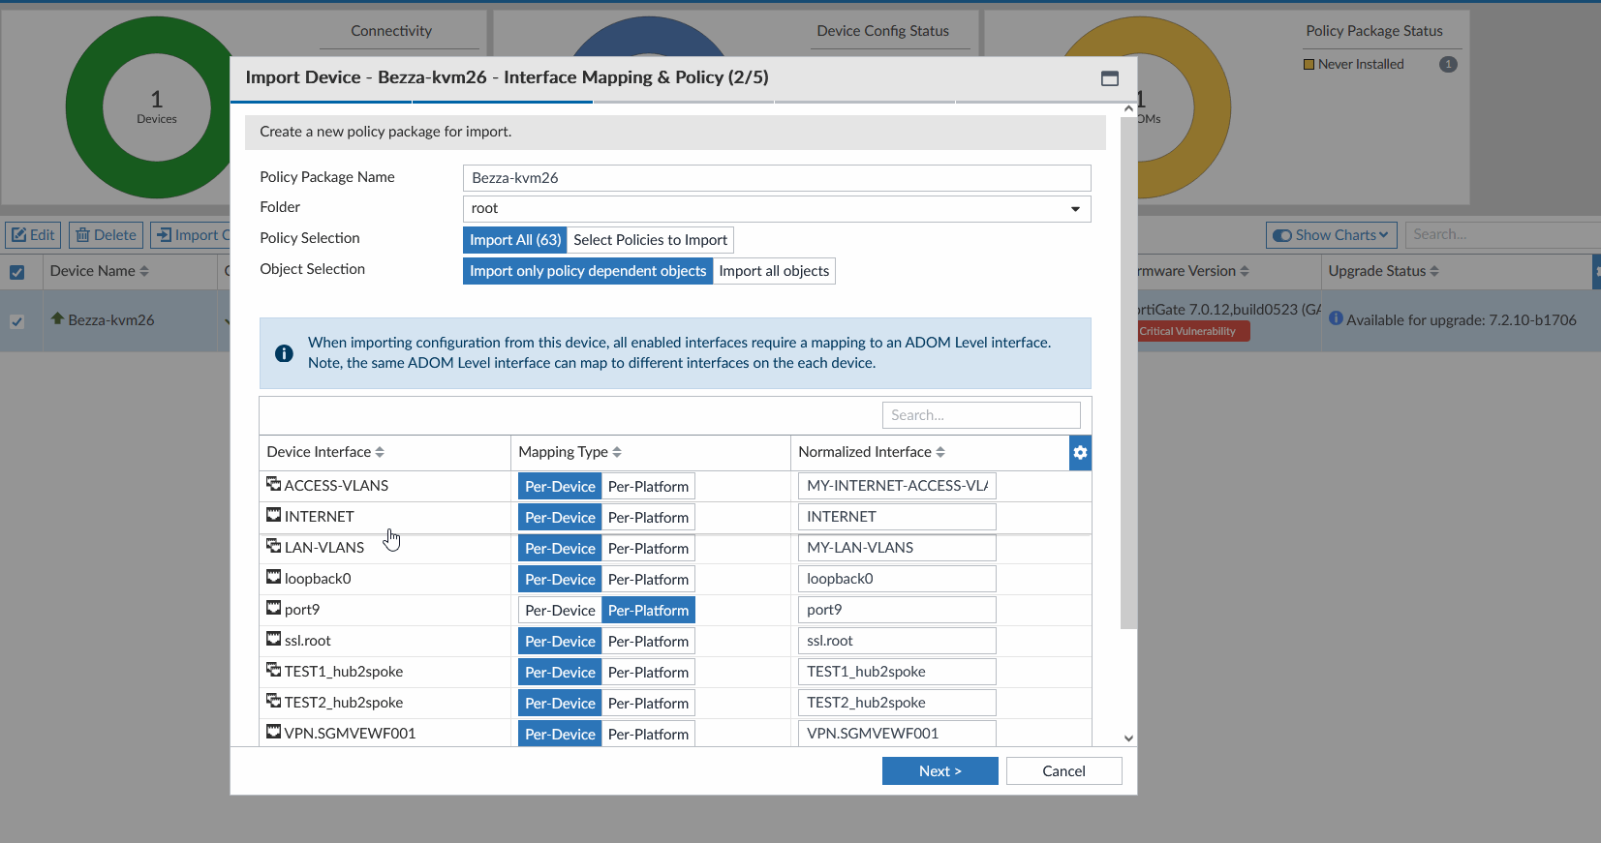The width and height of the screenshot is (1601, 843).
Task: Edit the LAN-VLANS normalized interface field
Action: coord(897,548)
